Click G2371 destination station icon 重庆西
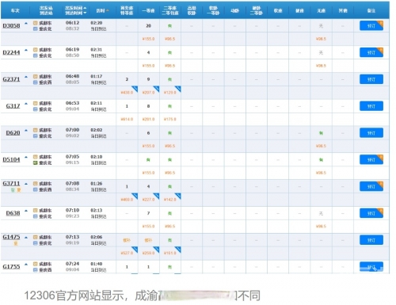 tap(35, 82)
